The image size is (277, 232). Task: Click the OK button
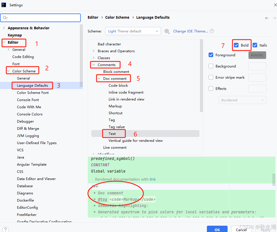(217, 229)
